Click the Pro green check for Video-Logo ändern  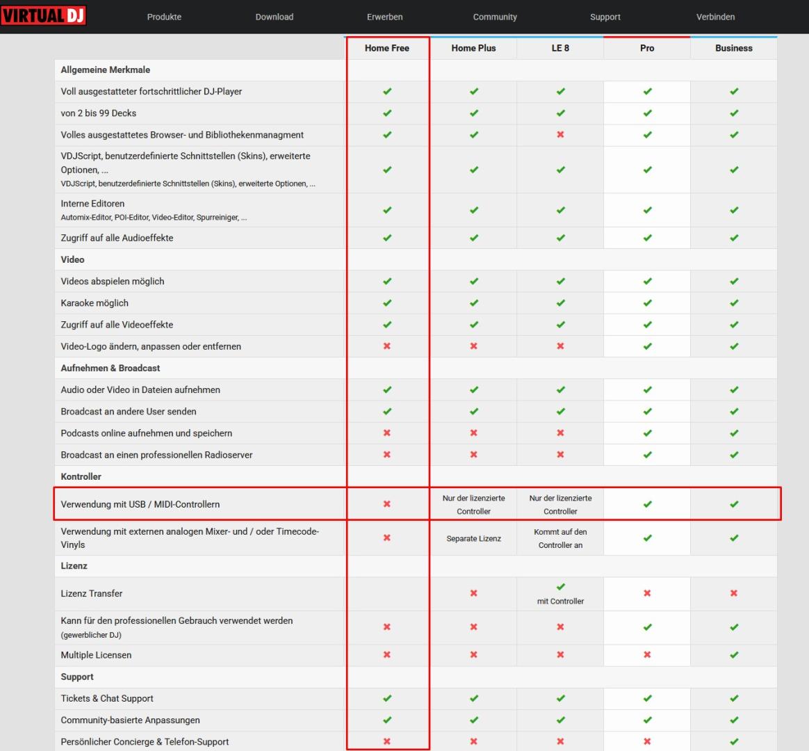click(647, 346)
